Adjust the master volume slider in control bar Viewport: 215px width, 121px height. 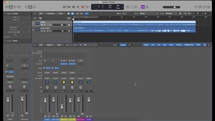coord(171,7)
